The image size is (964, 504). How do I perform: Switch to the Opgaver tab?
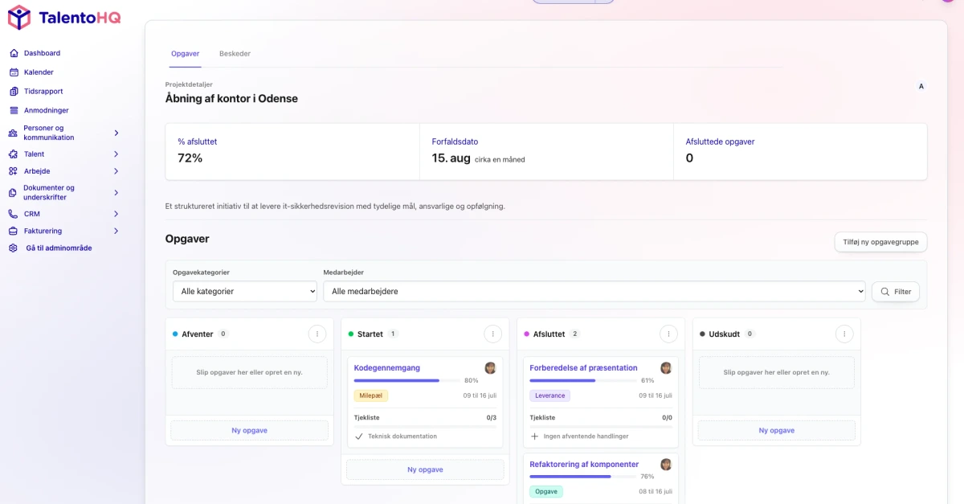tap(185, 54)
